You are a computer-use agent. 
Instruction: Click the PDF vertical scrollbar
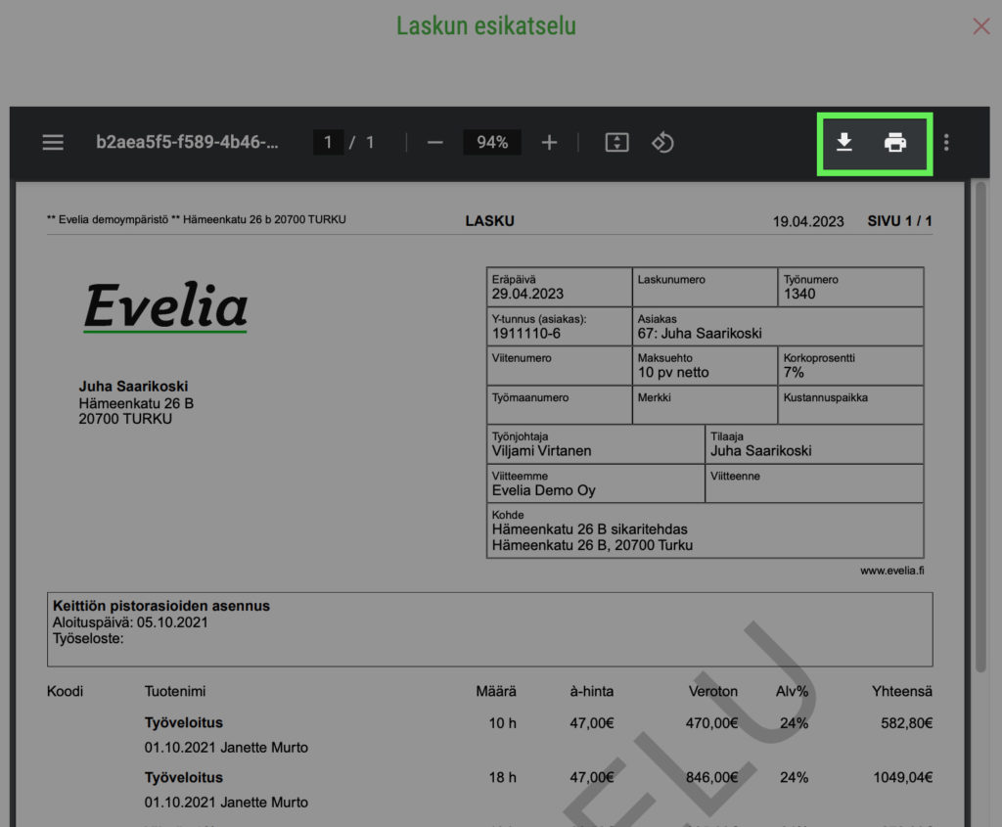pos(980,429)
